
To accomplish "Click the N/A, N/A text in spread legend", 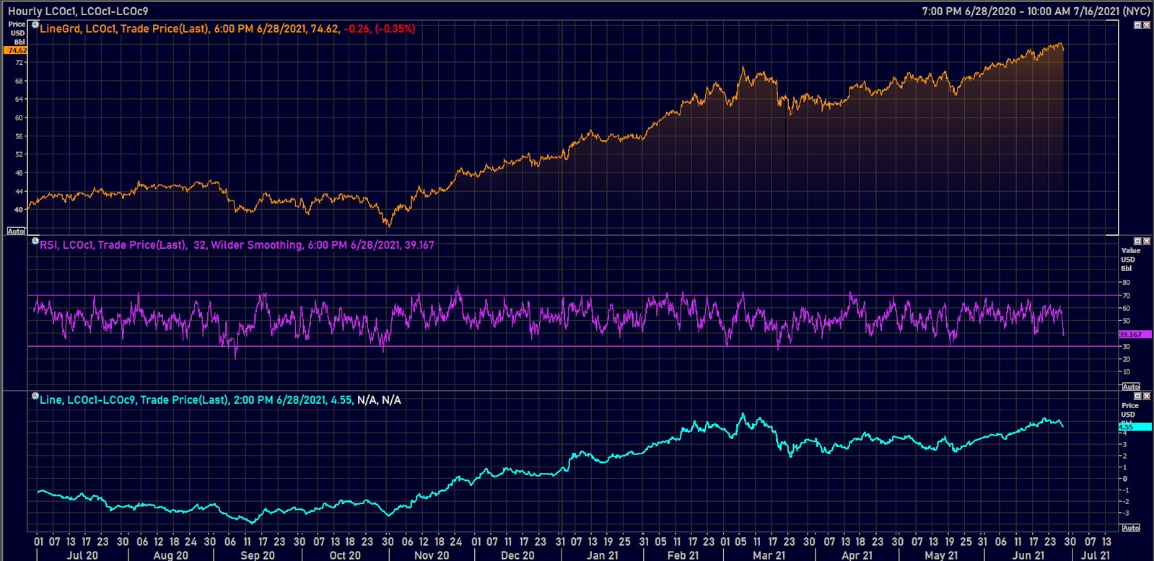I will [379, 399].
